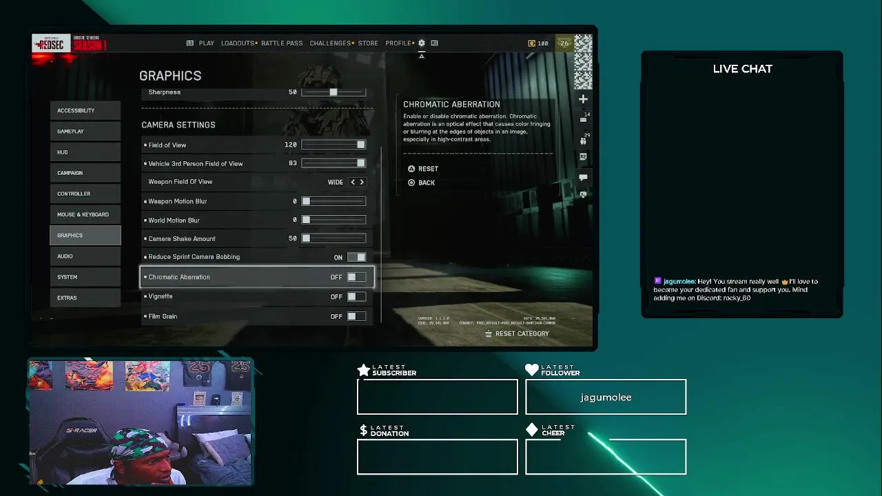Click jagumolee's chat message in Live Chat
882x496 pixels.
736,289
